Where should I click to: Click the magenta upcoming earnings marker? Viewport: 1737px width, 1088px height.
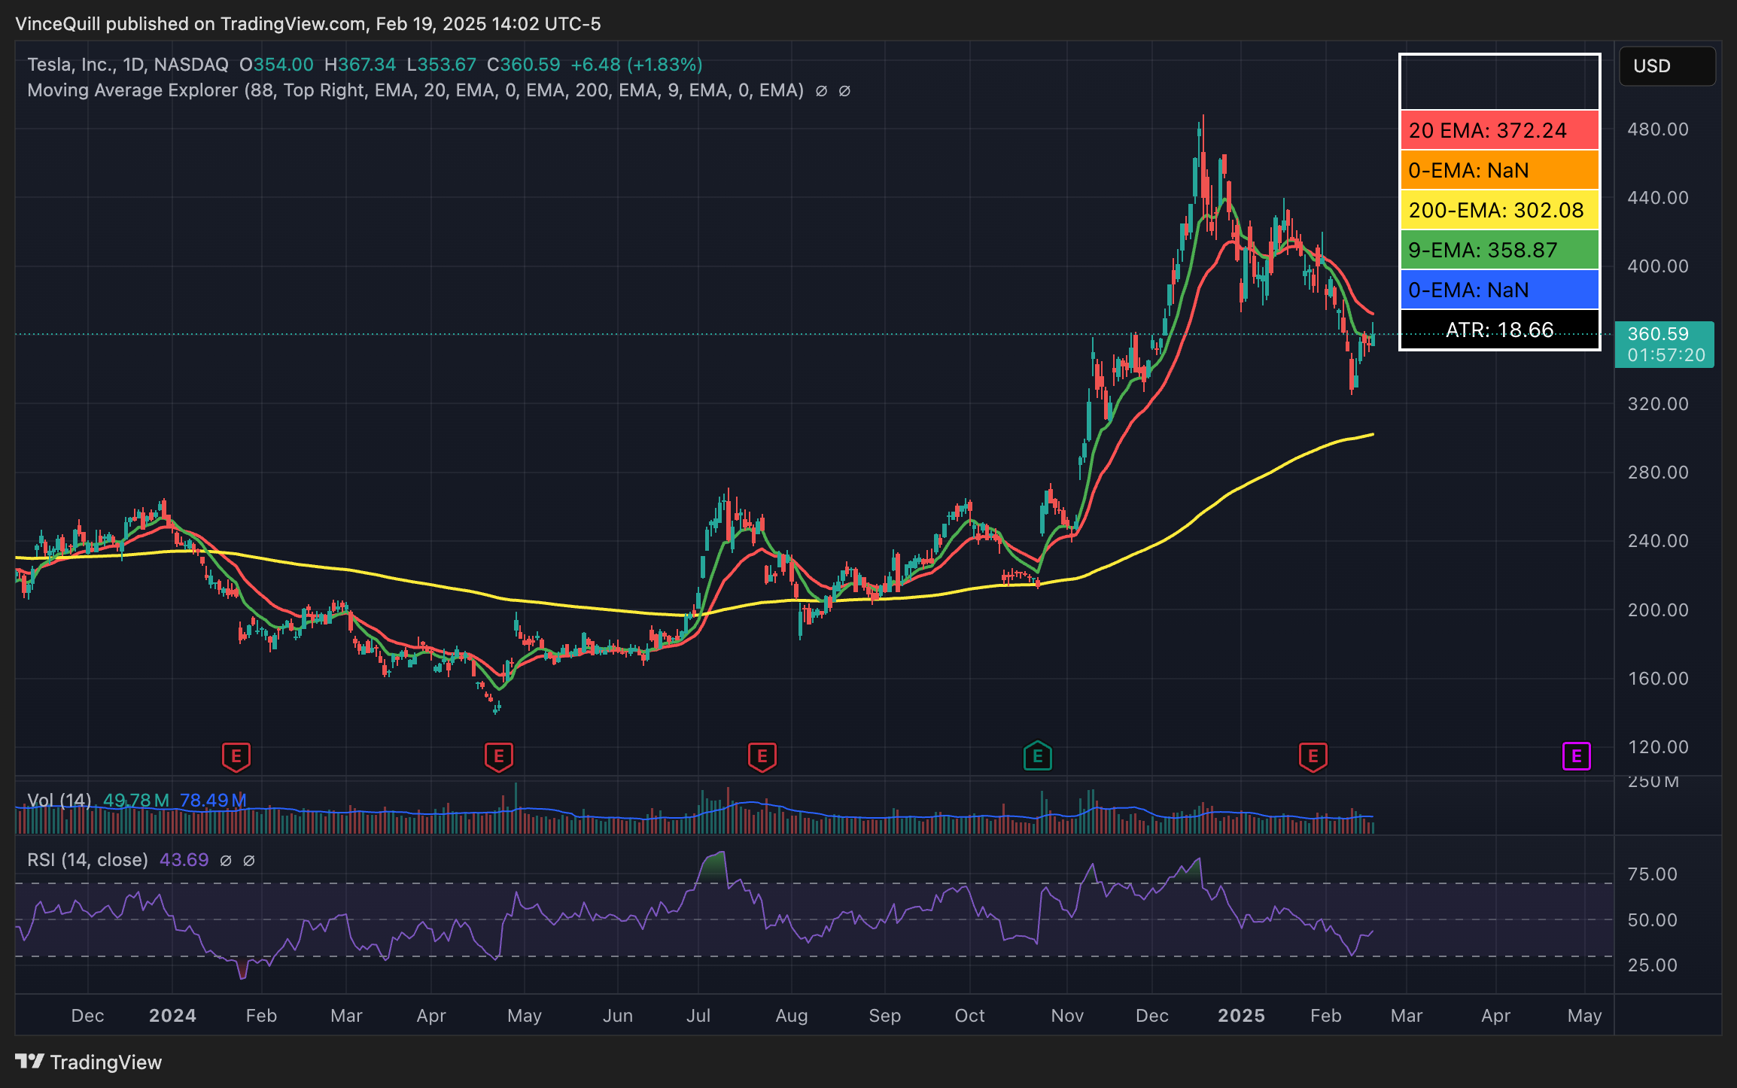point(1576,756)
